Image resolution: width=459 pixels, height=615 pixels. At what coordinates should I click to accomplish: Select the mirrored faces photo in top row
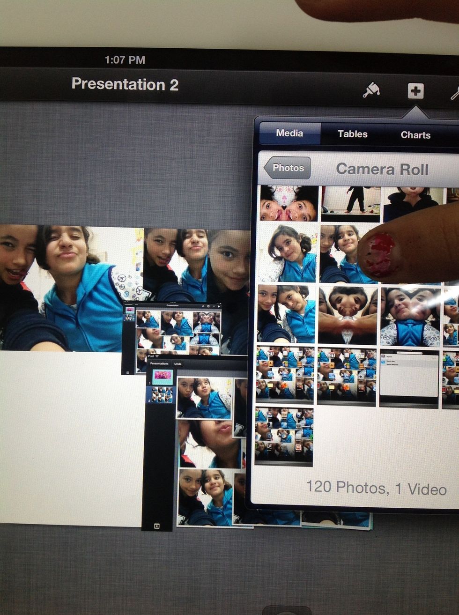(288, 204)
